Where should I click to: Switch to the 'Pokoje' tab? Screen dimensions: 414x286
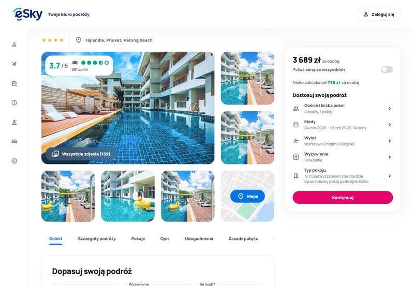(138, 238)
